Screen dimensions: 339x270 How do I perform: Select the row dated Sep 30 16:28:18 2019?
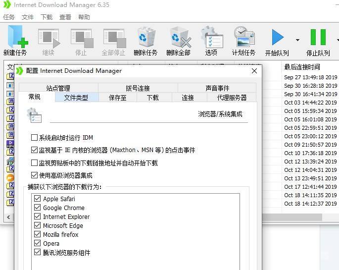[311, 86]
